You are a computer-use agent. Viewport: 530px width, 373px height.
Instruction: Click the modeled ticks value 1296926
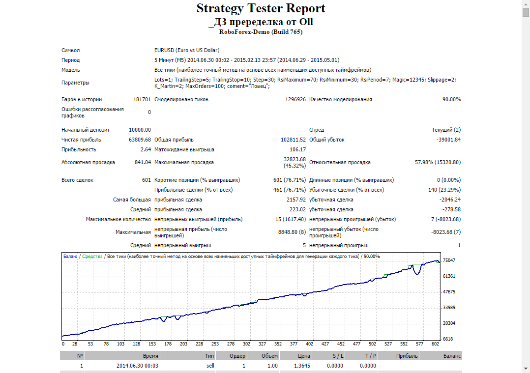click(x=295, y=99)
